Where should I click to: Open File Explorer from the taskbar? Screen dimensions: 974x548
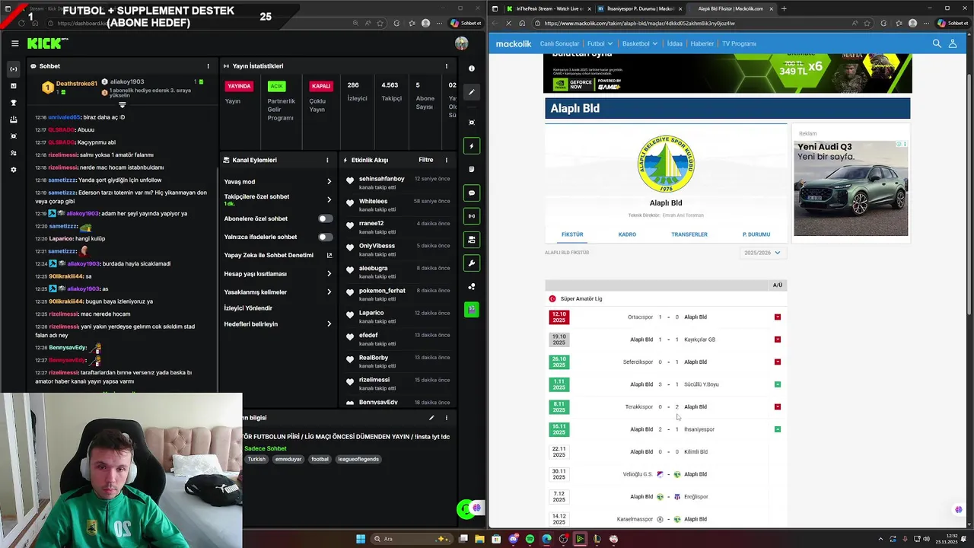click(x=479, y=539)
